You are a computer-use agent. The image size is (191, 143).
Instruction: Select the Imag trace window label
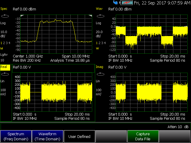point(99,67)
